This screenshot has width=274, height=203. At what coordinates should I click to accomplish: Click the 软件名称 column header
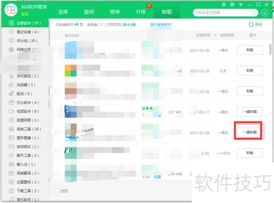pyautogui.click(x=72, y=35)
